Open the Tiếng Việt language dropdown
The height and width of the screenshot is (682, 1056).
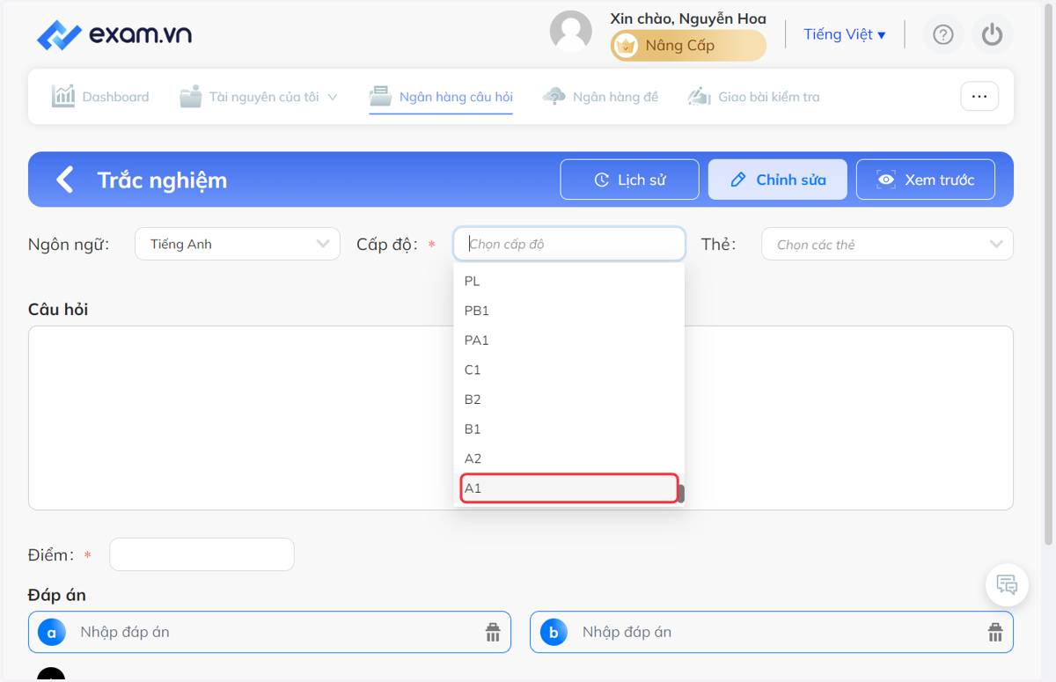pos(845,34)
